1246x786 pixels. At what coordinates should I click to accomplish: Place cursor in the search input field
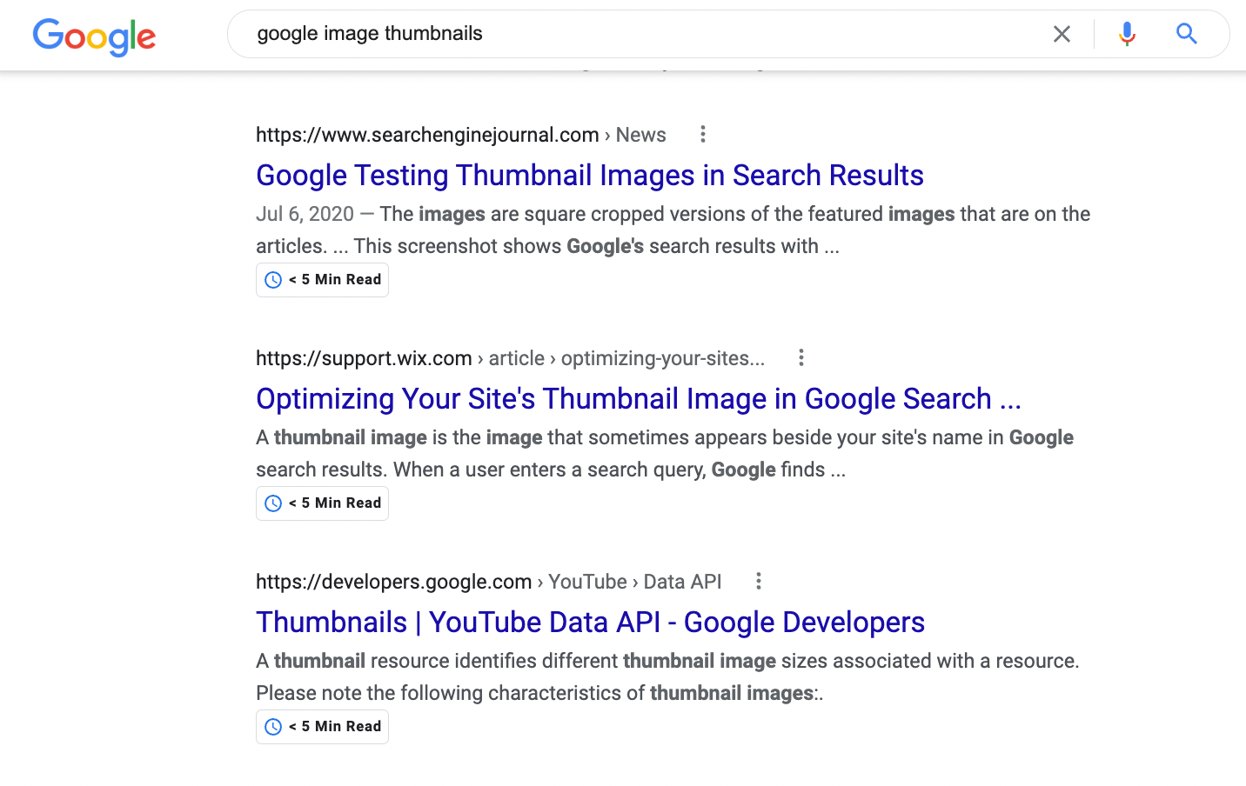(x=609, y=33)
